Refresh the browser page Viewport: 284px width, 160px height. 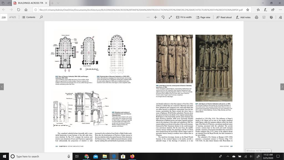[x=19, y=10]
